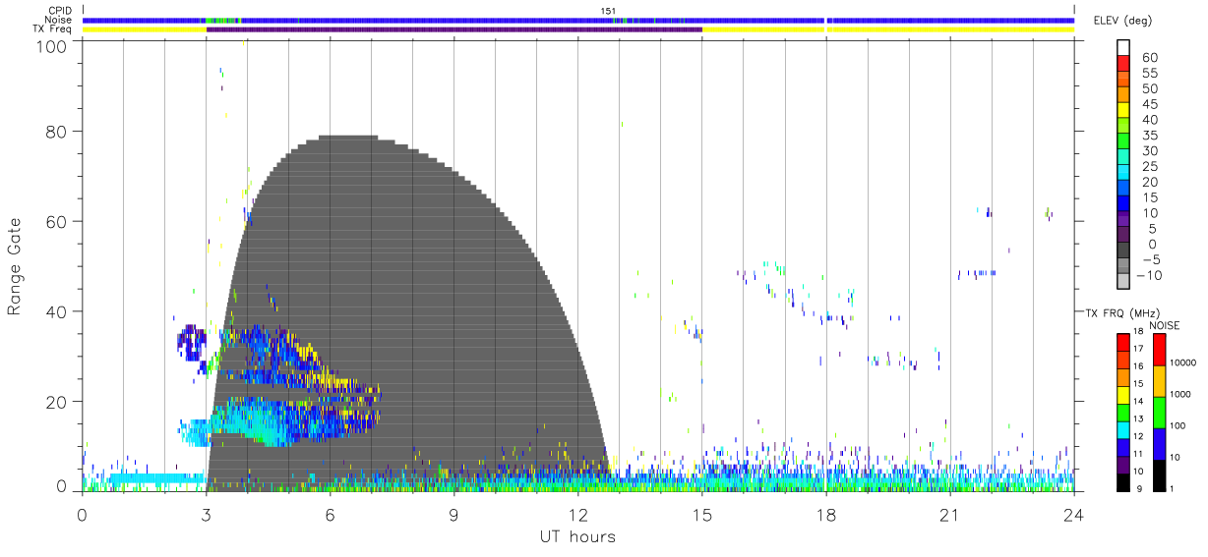The image size is (1208, 557).
Task: Select the 'TX Freq' row label
Action: click(53, 29)
